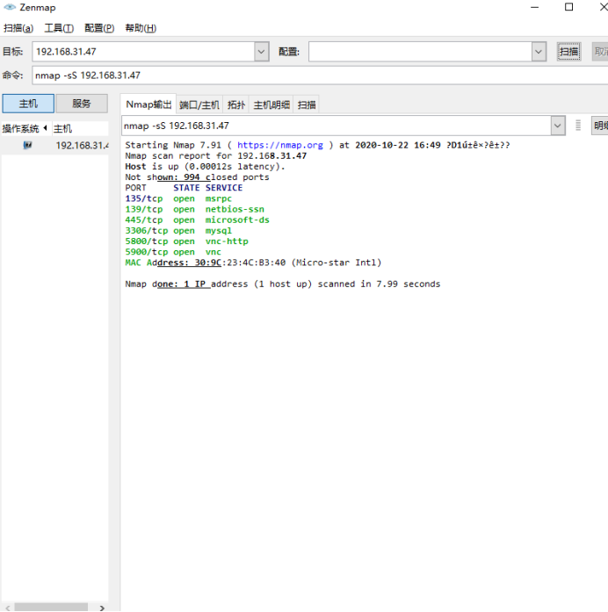Viewport: 608px width, 612px height.
Task: Click the 135/tcp port text
Action: click(x=144, y=198)
